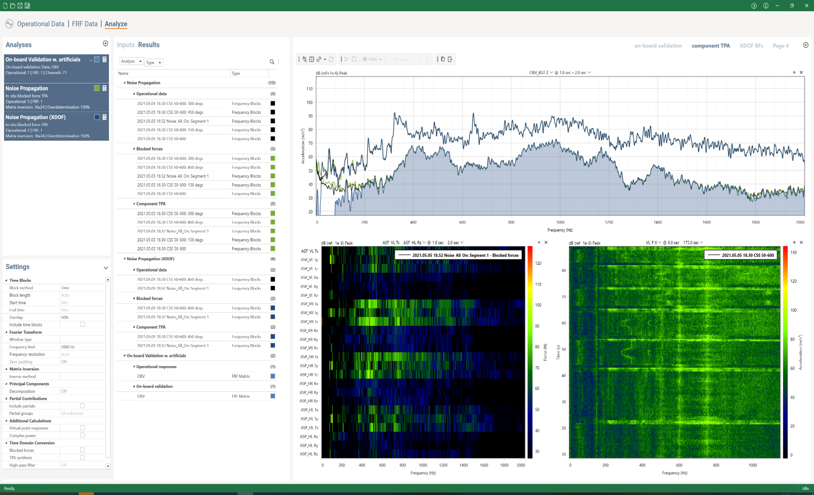Viewport: 814px width, 495px height.
Task: Toggle the TPA synthesis checkbox
Action: click(x=82, y=457)
